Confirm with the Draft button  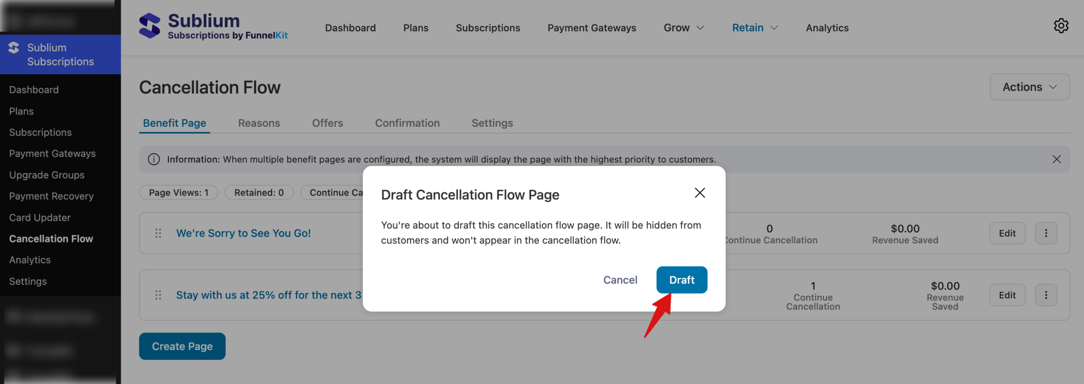click(681, 280)
